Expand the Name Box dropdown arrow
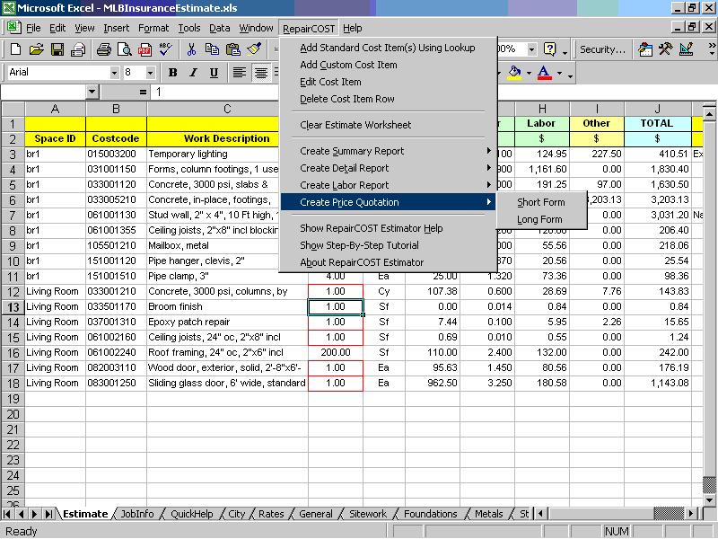Viewport: 718px width, 539px height. click(x=92, y=93)
